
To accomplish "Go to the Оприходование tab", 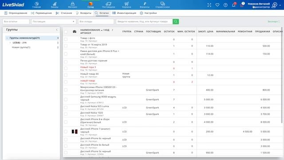I will [x=16, y=13].
